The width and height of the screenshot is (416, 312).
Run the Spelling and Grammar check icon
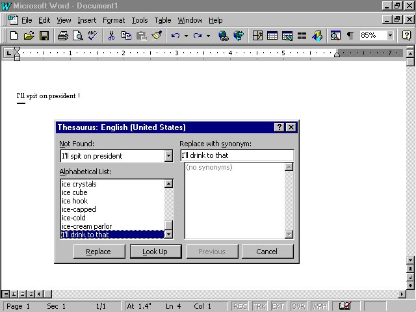[92, 36]
